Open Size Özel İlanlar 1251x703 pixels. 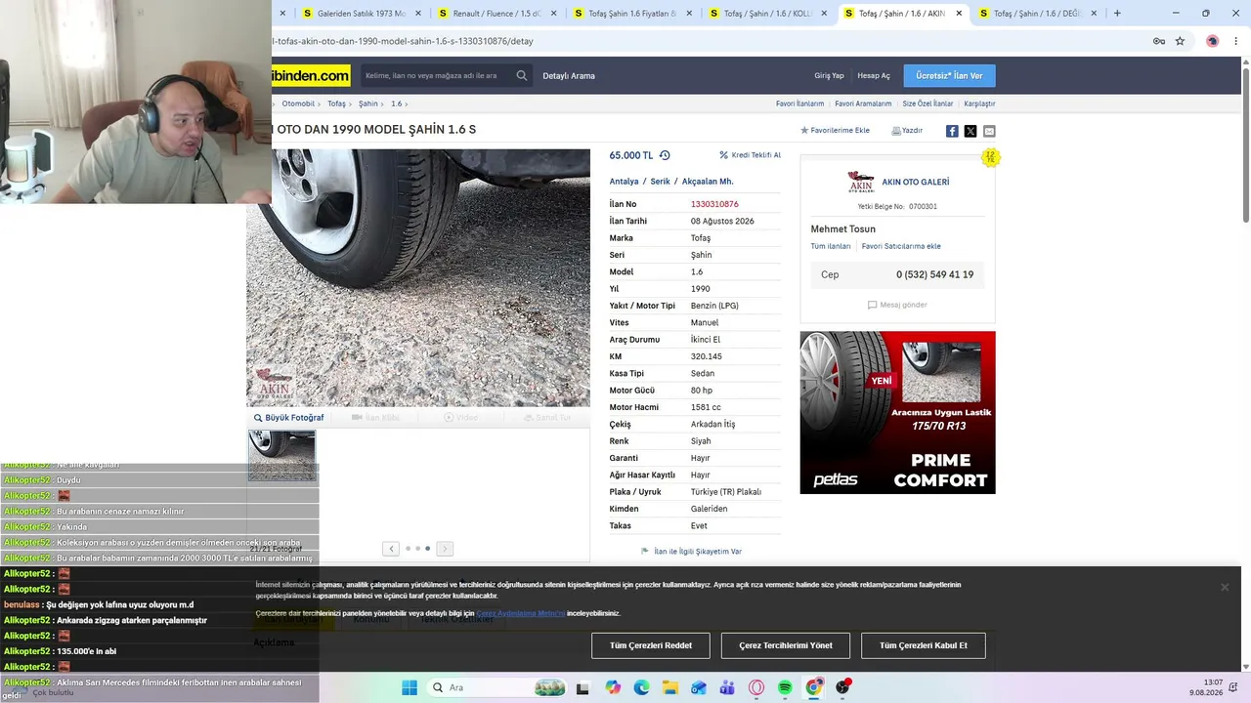927,103
